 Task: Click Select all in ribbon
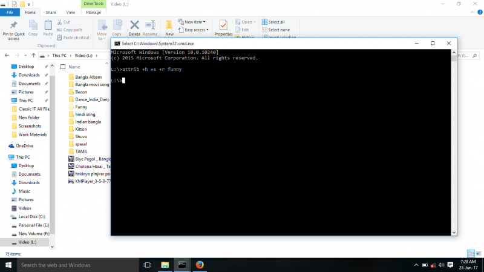(273, 22)
